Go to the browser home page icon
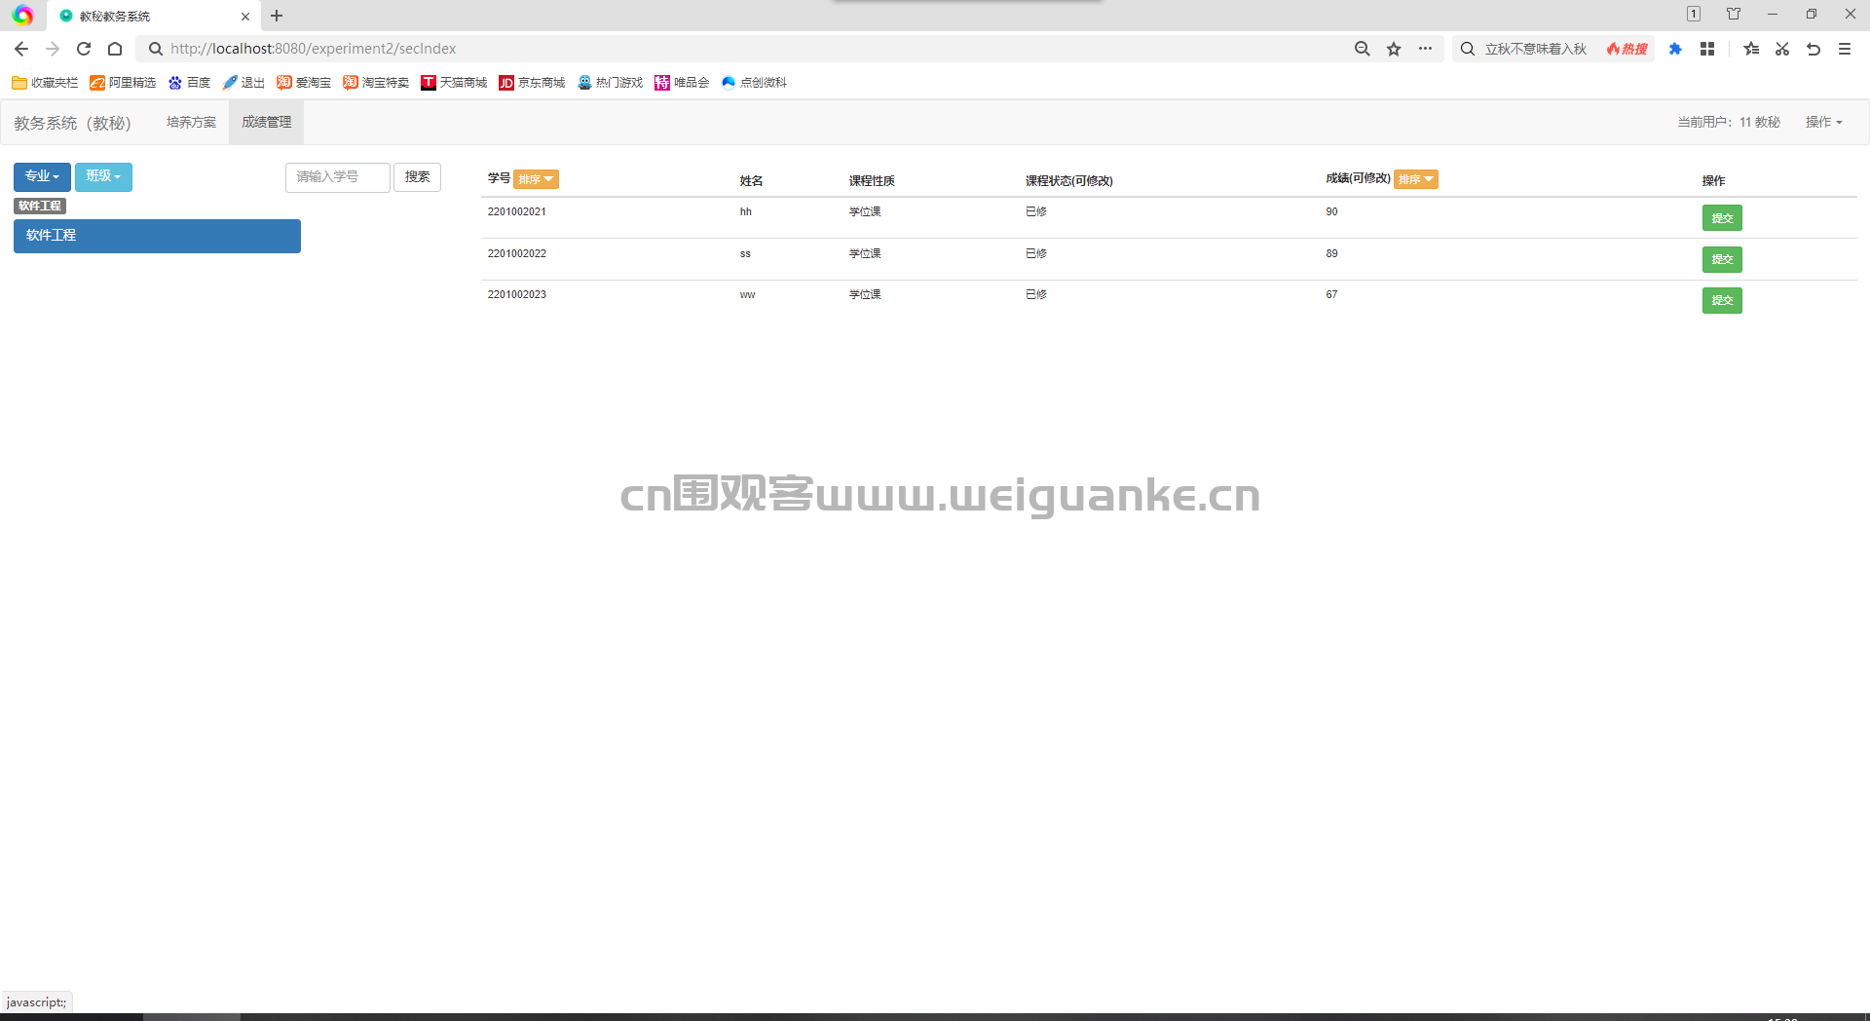 (x=115, y=49)
